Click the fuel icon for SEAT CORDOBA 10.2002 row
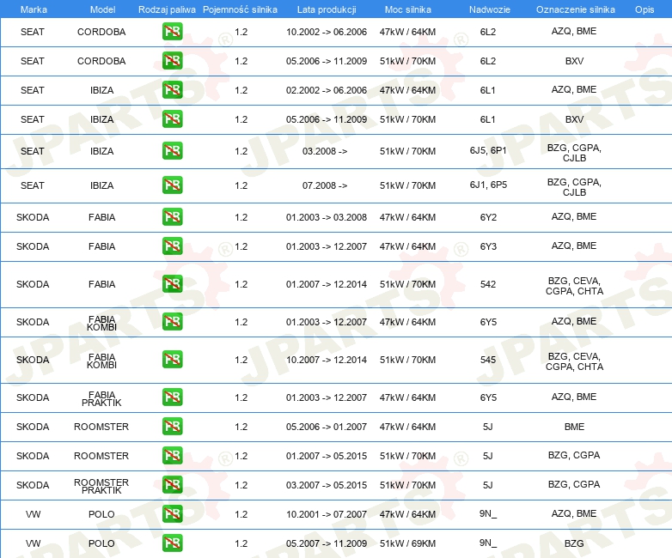Screen dimensions: 672x558 pyautogui.click(x=172, y=31)
